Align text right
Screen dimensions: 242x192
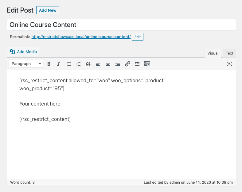tap(118, 64)
